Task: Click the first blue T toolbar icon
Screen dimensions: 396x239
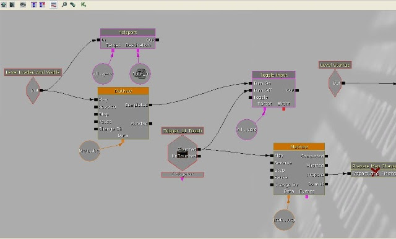Action: click(34, 4)
